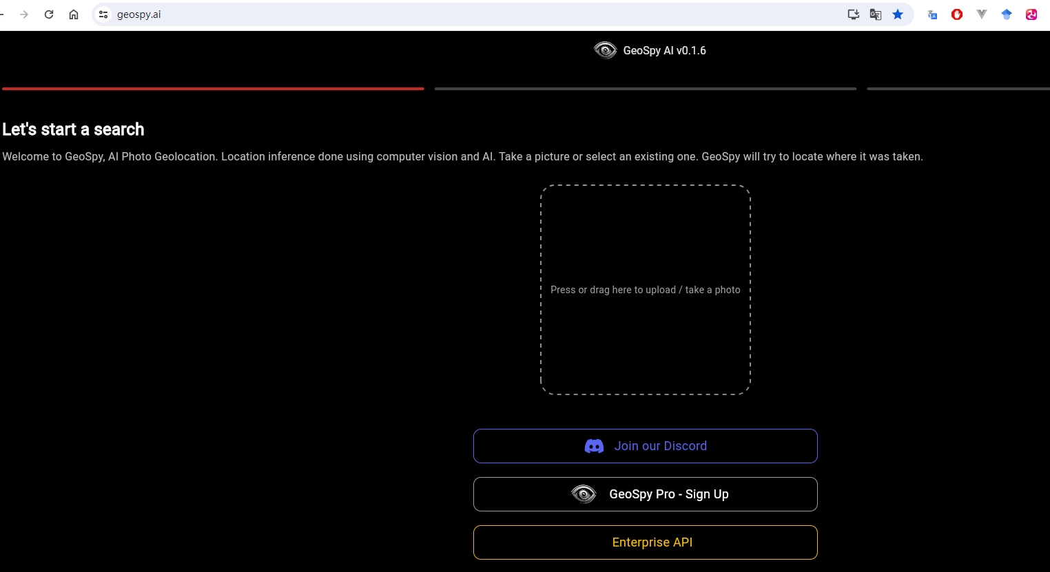Viewport: 1050px width, 572px height.
Task: Click the gray third step progress bar
Action: [958, 89]
